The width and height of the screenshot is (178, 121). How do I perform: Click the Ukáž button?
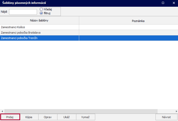(x=66, y=117)
